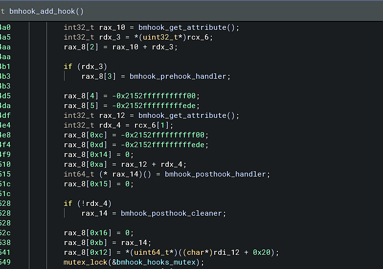
Task: Click the rax_8[0xd] assignment target
Action: 85,145
